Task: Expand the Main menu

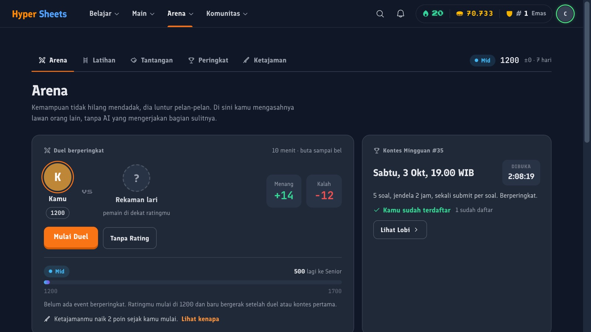Action: coord(143,14)
